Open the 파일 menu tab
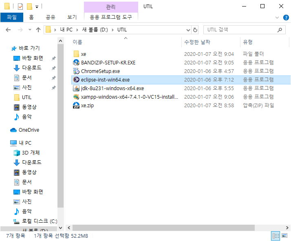 12,17
